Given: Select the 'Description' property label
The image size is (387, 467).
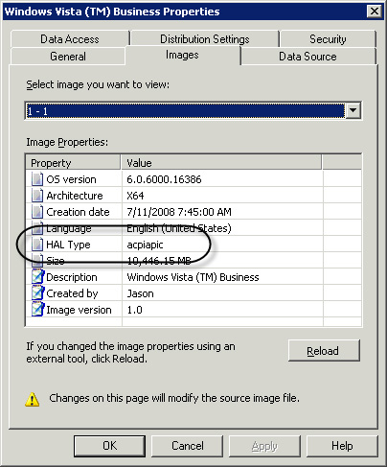Looking at the screenshot, I should (72, 277).
